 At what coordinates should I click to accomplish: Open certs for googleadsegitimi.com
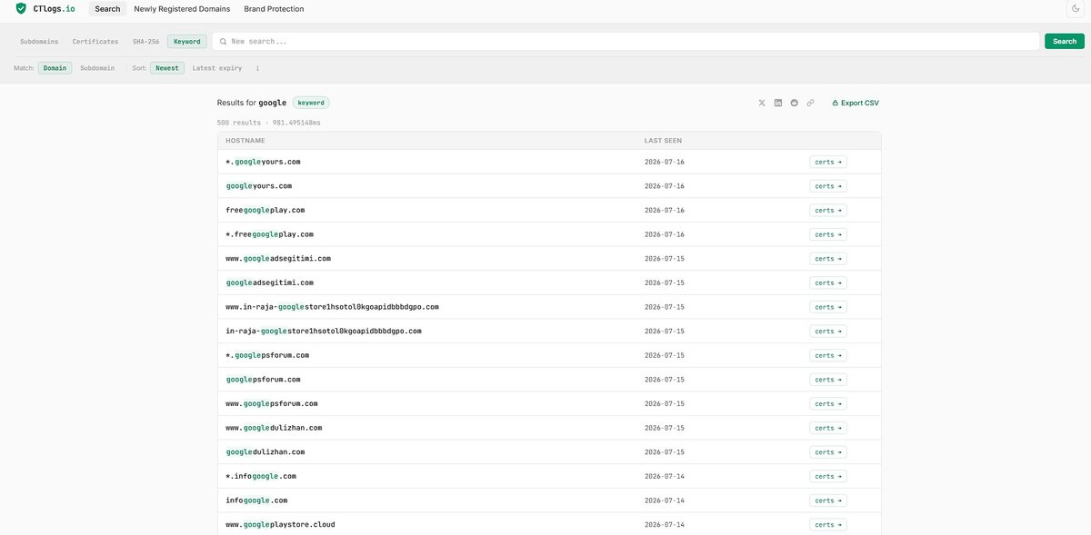click(x=828, y=282)
